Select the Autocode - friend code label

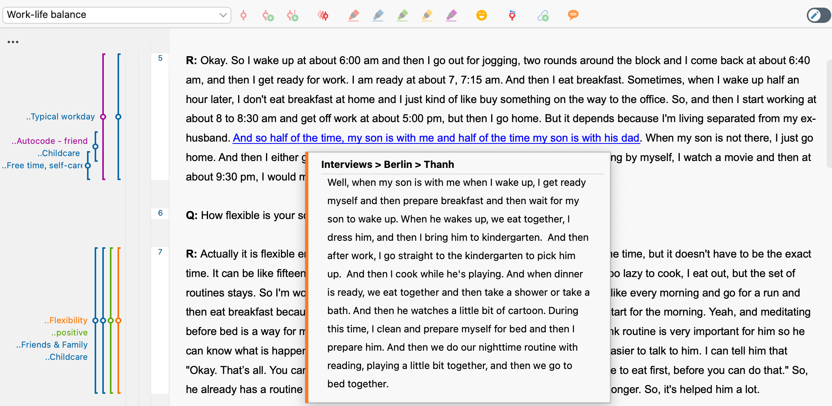tap(50, 141)
